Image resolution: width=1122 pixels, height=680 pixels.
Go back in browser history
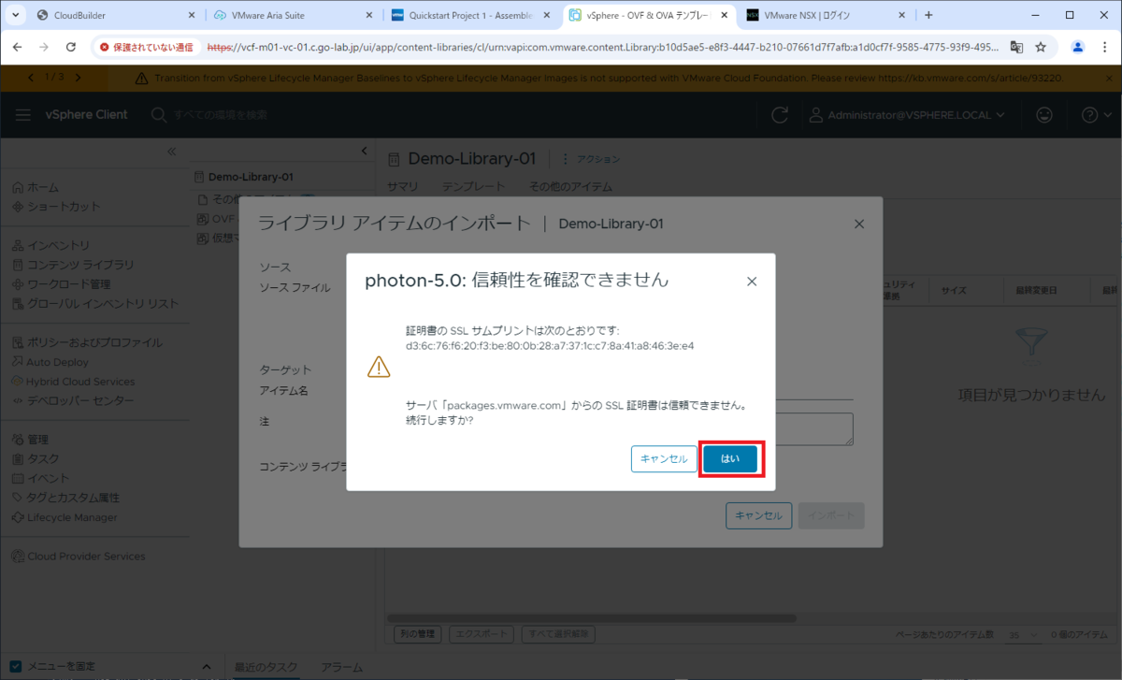(x=18, y=47)
